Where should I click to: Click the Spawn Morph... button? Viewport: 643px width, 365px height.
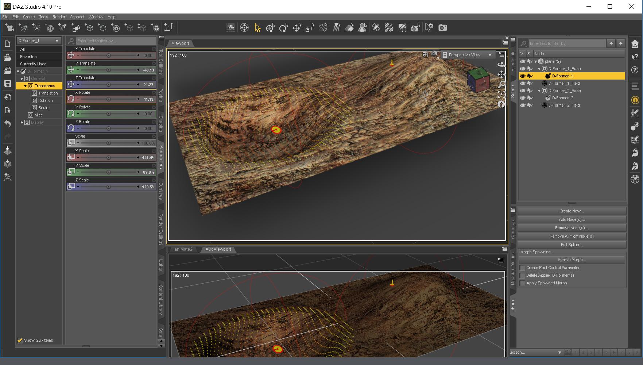[x=572, y=260]
